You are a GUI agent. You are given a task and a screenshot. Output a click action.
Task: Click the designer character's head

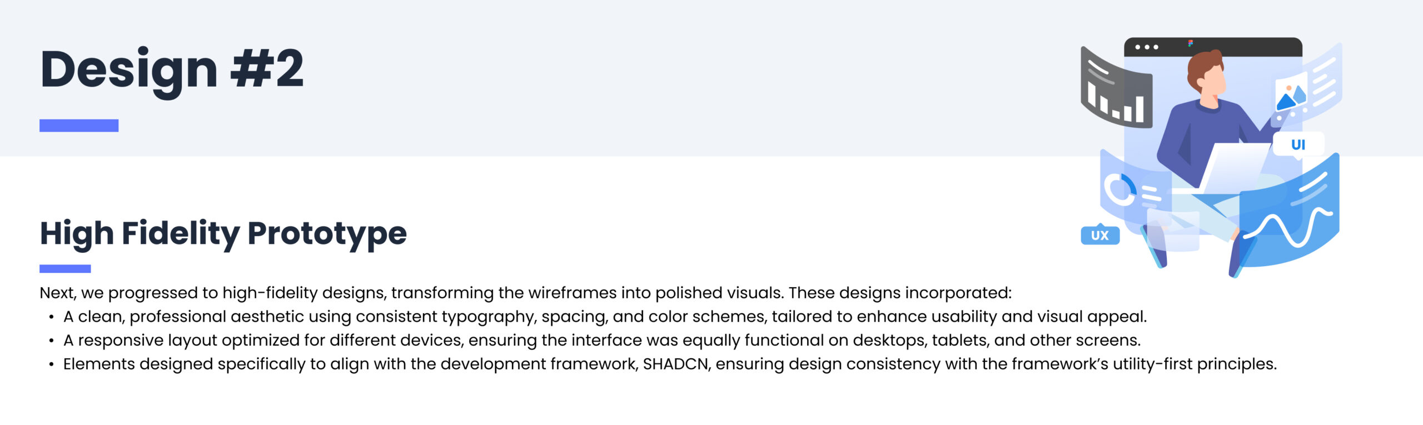(x=1206, y=74)
